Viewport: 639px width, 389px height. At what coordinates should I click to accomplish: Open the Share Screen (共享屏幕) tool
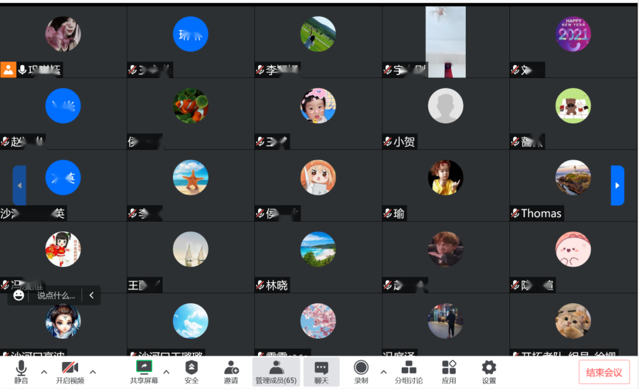(x=144, y=372)
